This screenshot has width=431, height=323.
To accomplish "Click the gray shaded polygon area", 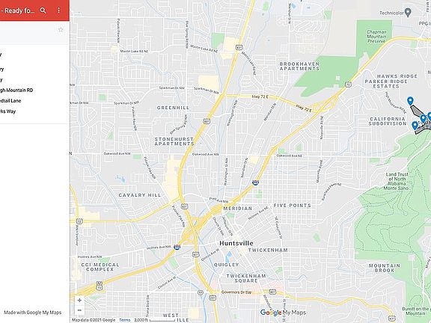I will 418,112.
